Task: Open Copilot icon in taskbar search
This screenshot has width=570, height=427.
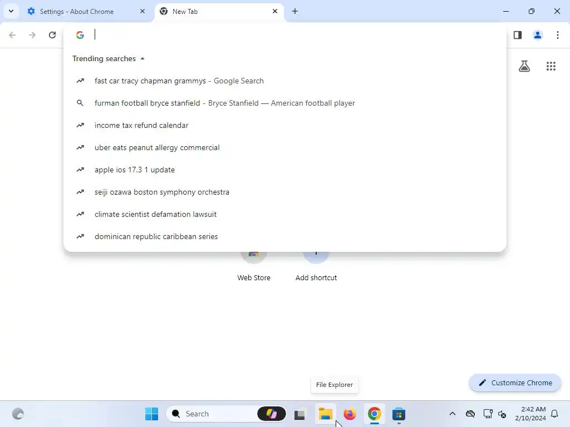Action: coord(272,414)
